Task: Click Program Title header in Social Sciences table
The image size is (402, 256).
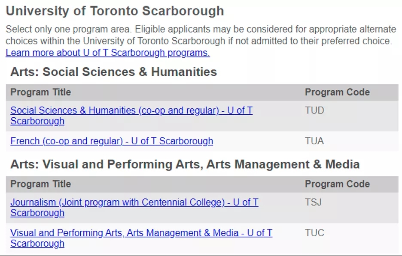Action: [x=40, y=92]
